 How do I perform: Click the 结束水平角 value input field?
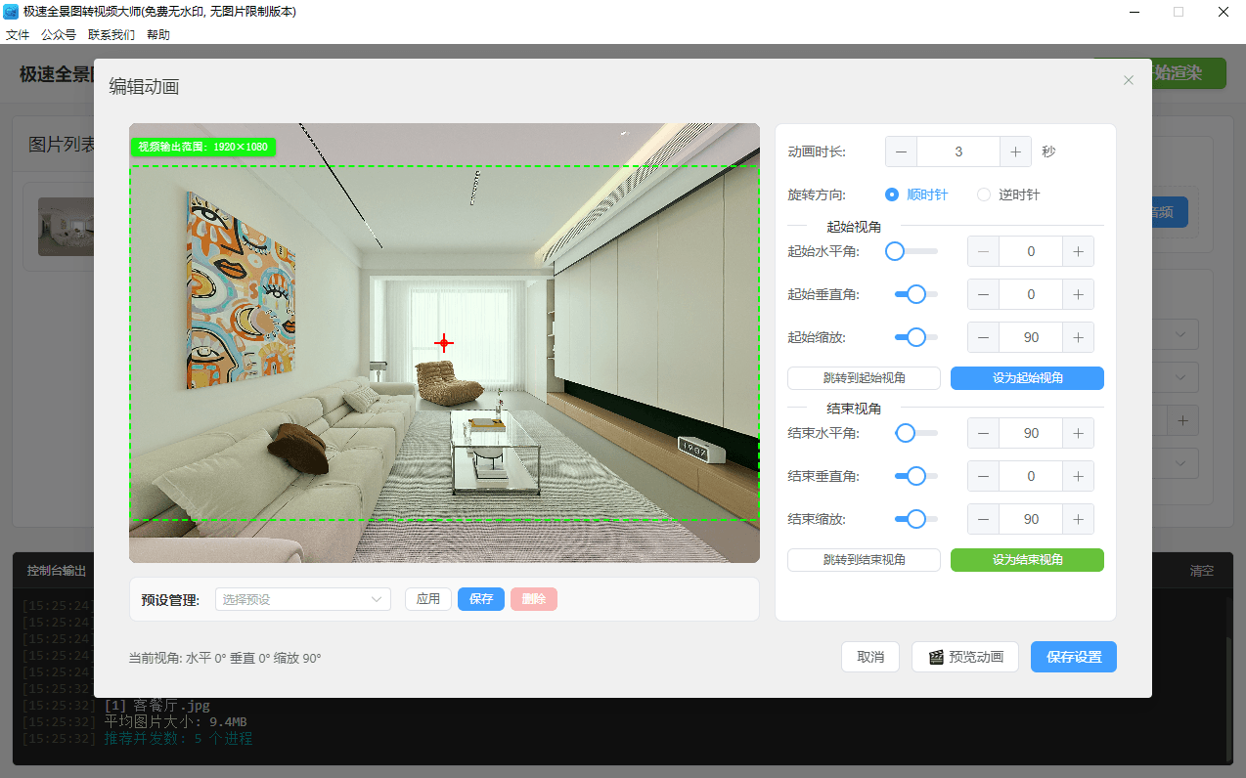(1031, 433)
